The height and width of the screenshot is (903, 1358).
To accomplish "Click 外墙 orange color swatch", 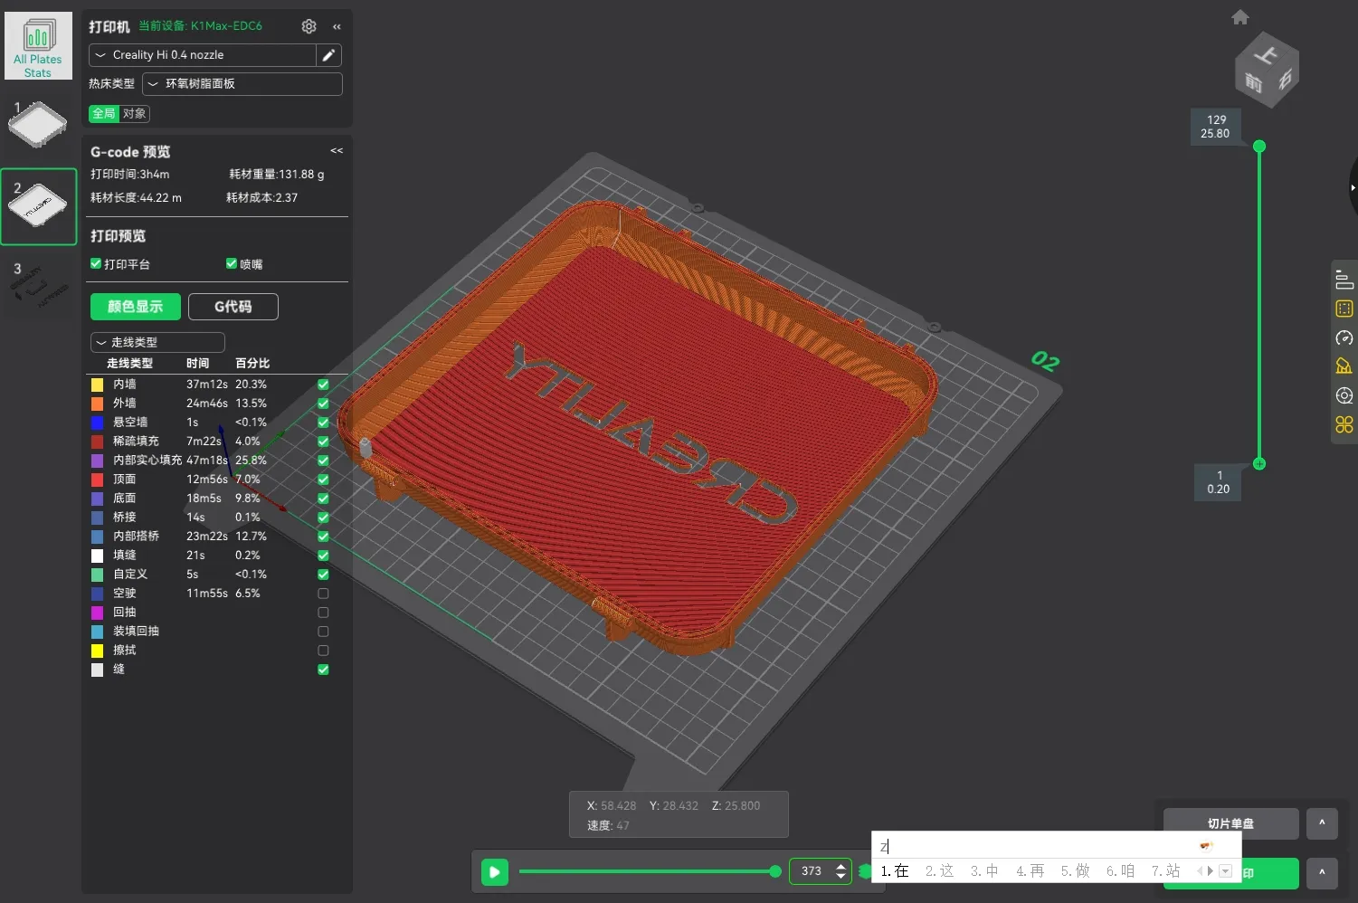I will (x=97, y=404).
